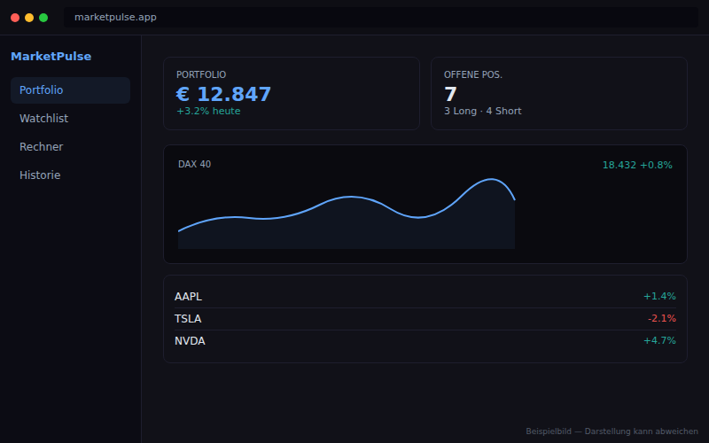The width and height of the screenshot is (709, 443).
Task: Click the red close window button
Action: point(15,18)
